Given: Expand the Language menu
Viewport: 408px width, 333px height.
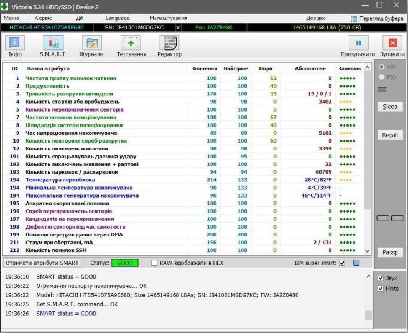Looking at the screenshot, I should pyautogui.click(x=118, y=18).
